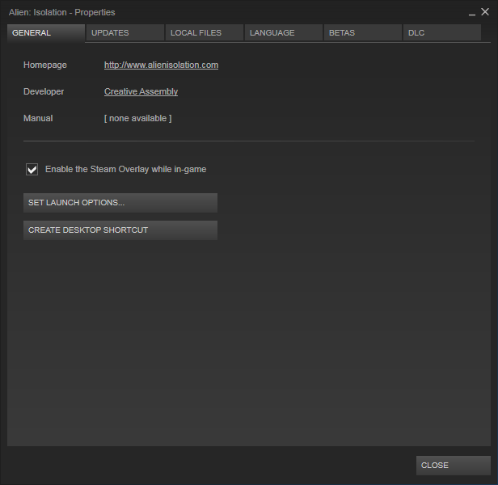This screenshot has height=485, width=498.
Task: Select the BETAS tab
Action: [363, 32]
